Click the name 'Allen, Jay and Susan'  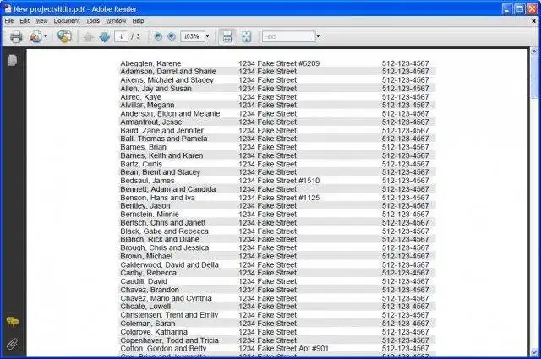point(156,89)
